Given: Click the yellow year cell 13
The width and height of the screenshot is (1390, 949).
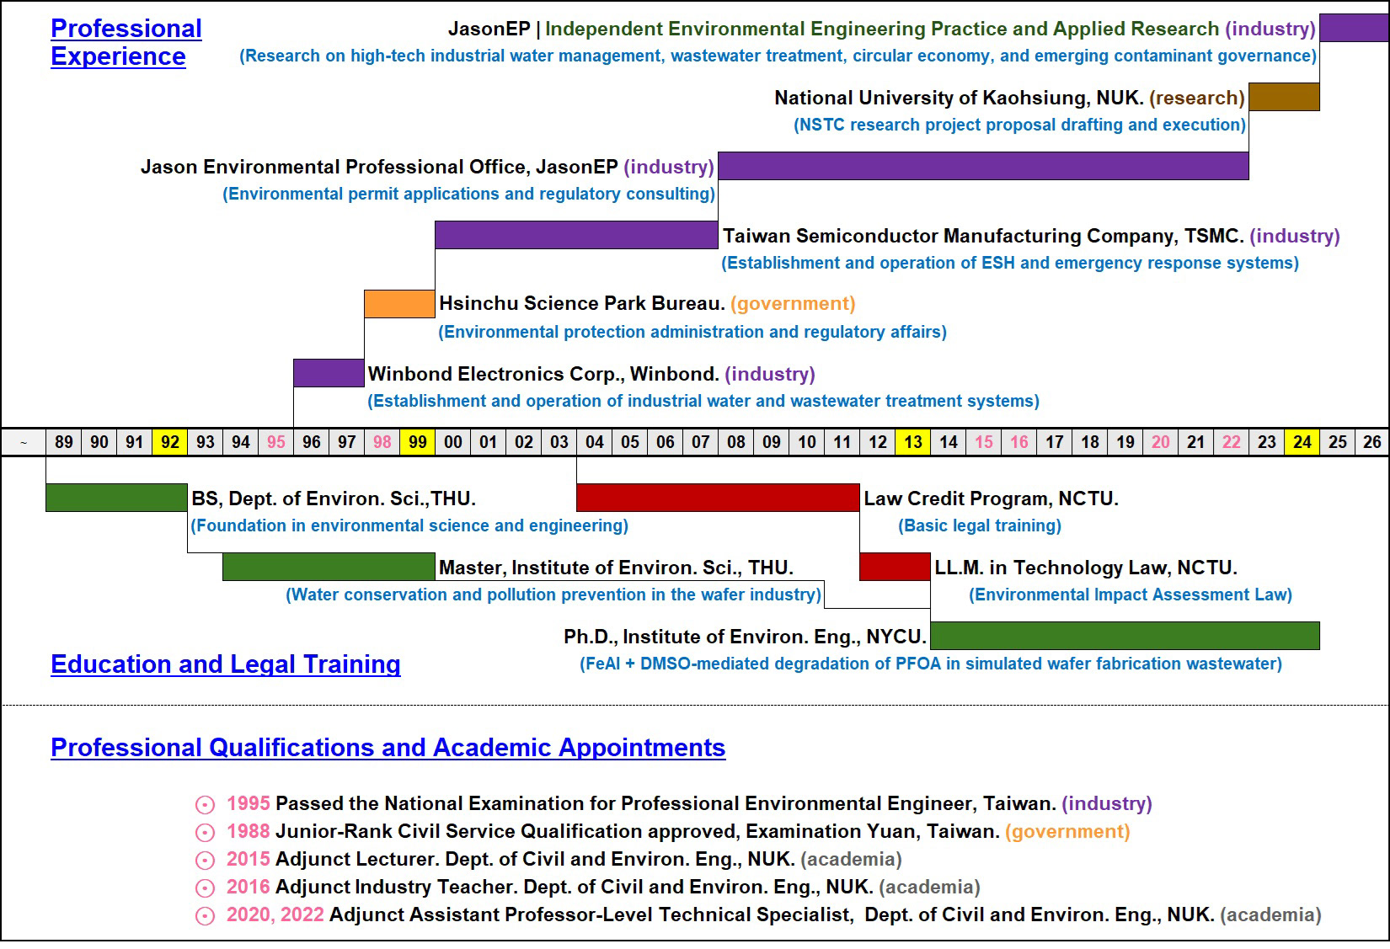Looking at the screenshot, I should pos(913,442).
